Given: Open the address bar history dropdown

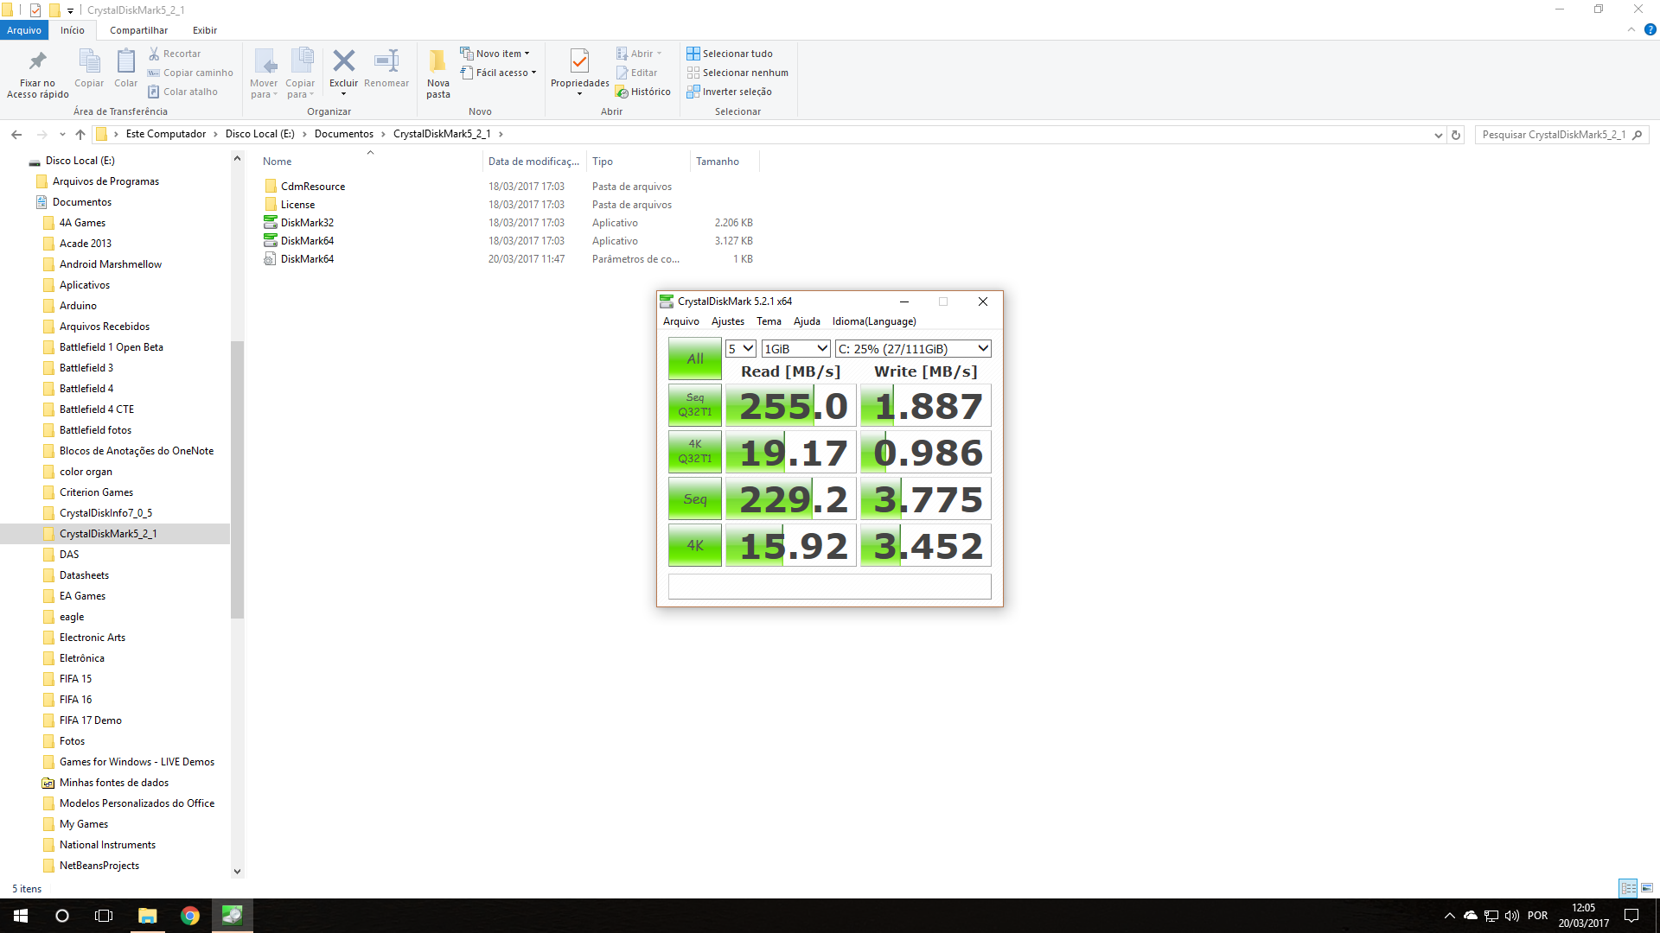Looking at the screenshot, I should (x=1438, y=135).
